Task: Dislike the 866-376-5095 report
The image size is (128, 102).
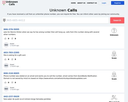Action: coord(12,39)
